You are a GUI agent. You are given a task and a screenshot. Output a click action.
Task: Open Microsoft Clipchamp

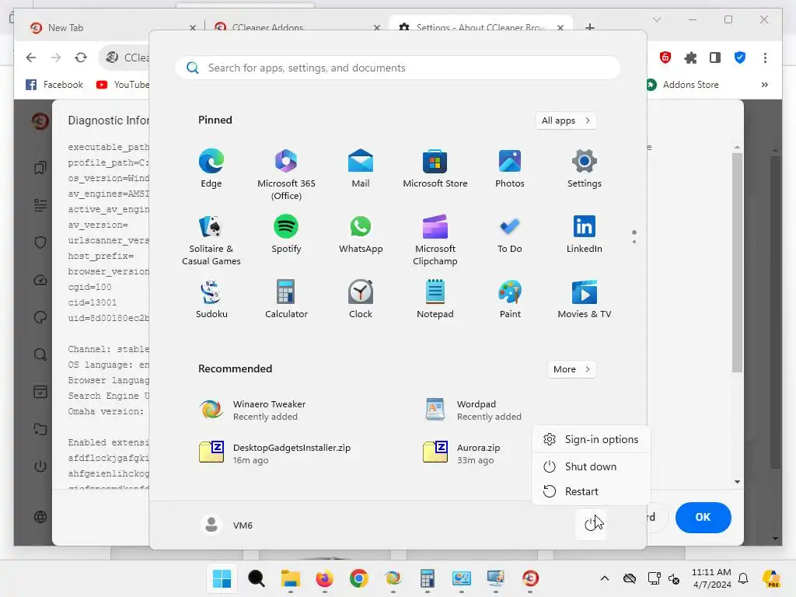coord(435,240)
